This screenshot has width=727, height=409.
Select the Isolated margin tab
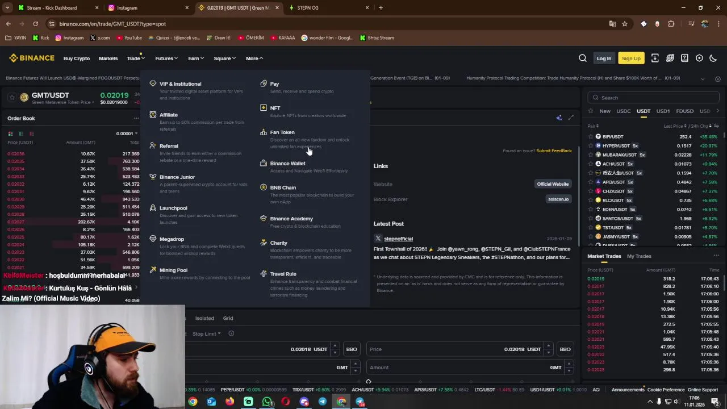point(204,318)
